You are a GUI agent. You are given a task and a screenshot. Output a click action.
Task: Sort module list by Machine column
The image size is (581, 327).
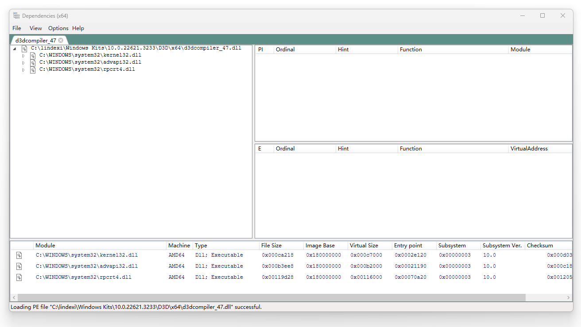coord(179,246)
